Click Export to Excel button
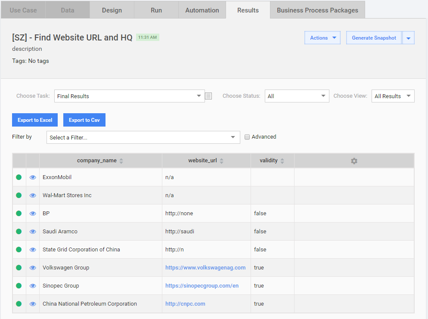 click(35, 120)
